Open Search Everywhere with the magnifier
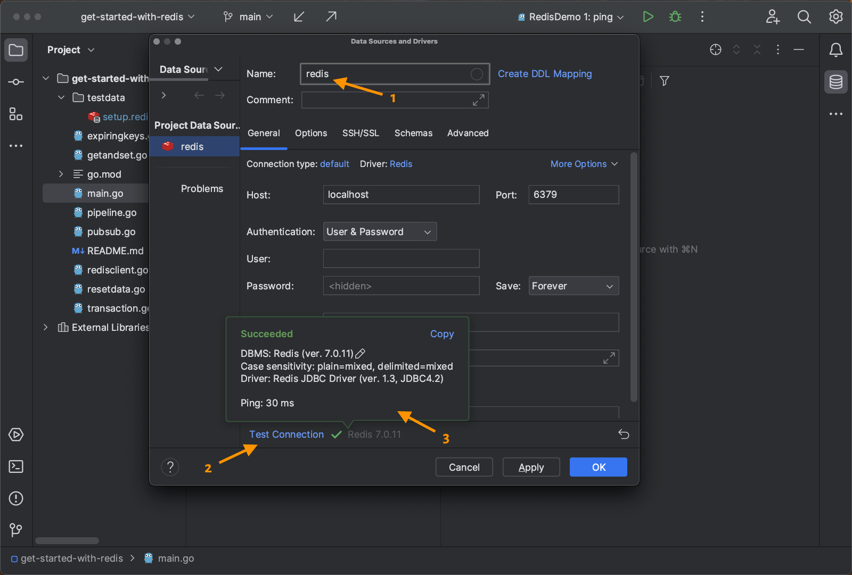This screenshot has width=852, height=575. (x=804, y=16)
